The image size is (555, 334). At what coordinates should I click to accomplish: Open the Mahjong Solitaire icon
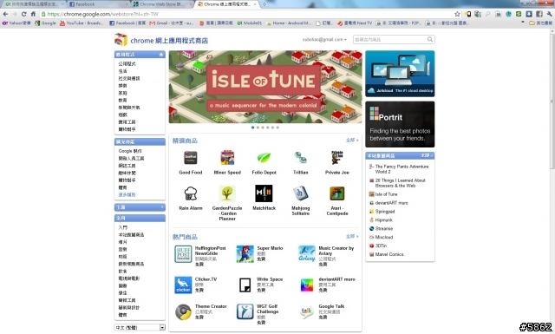click(x=301, y=193)
